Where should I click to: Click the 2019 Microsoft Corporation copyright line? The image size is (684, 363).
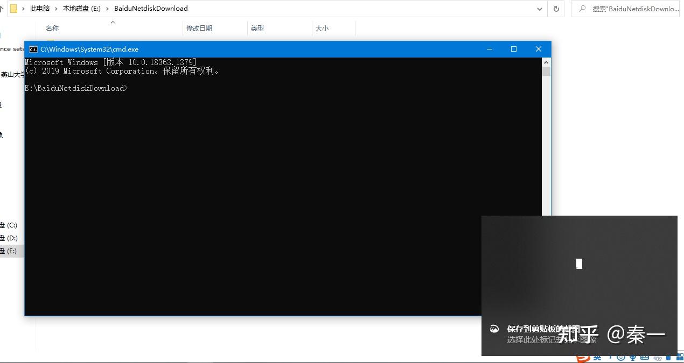pyautogui.click(x=122, y=71)
